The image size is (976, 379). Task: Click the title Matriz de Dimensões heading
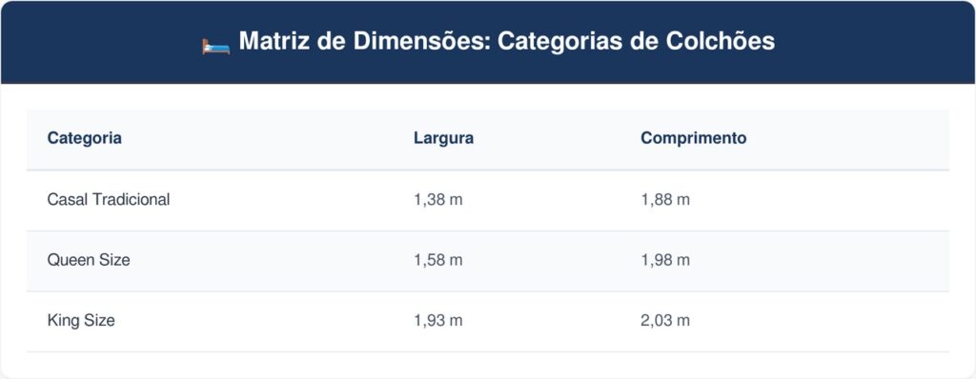(x=507, y=42)
